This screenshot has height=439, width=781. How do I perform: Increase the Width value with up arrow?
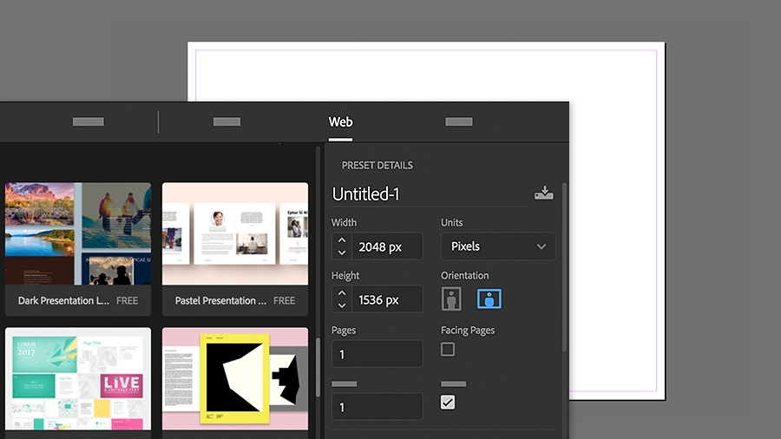342,240
